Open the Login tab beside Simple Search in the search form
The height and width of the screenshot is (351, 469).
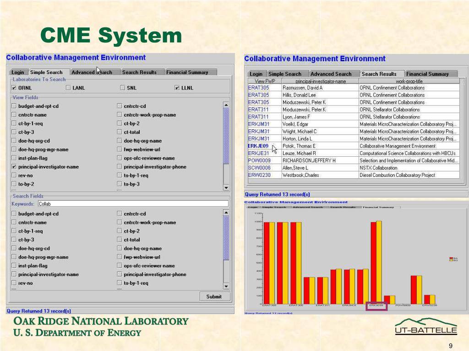coord(18,72)
